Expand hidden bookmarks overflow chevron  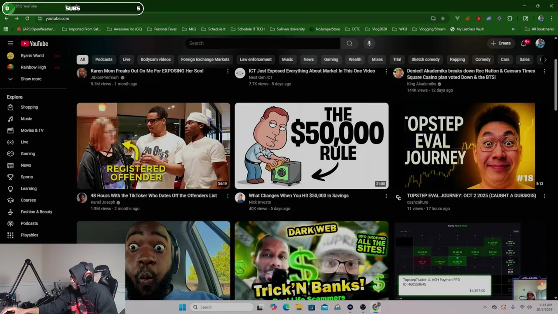click(x=513, y=29)
